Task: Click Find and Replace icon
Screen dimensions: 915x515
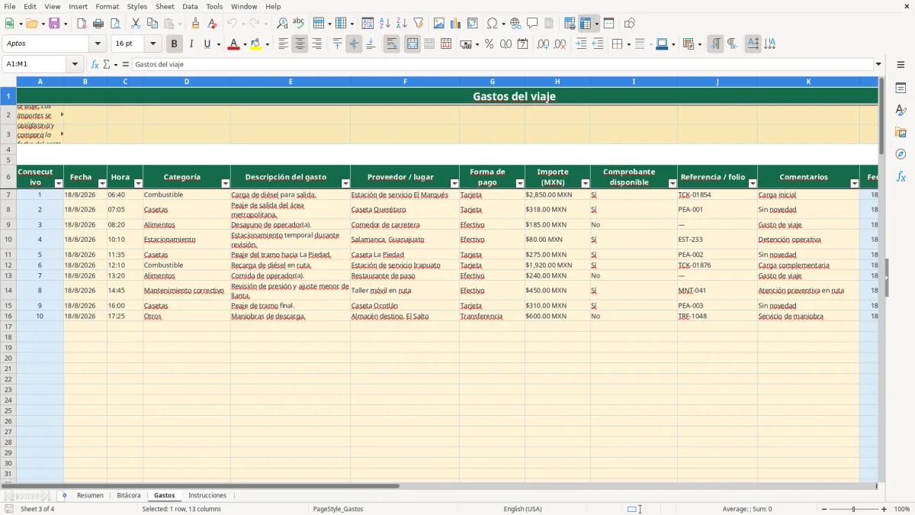Action: click(282, 24)
